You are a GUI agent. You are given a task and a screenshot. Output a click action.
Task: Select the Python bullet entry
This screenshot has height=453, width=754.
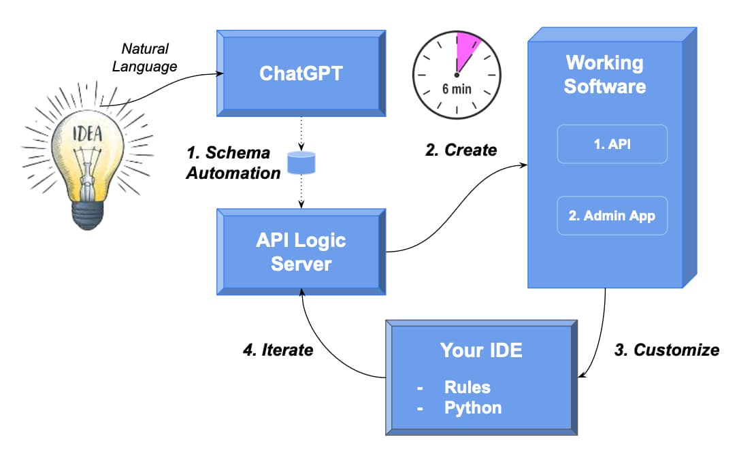474,407
